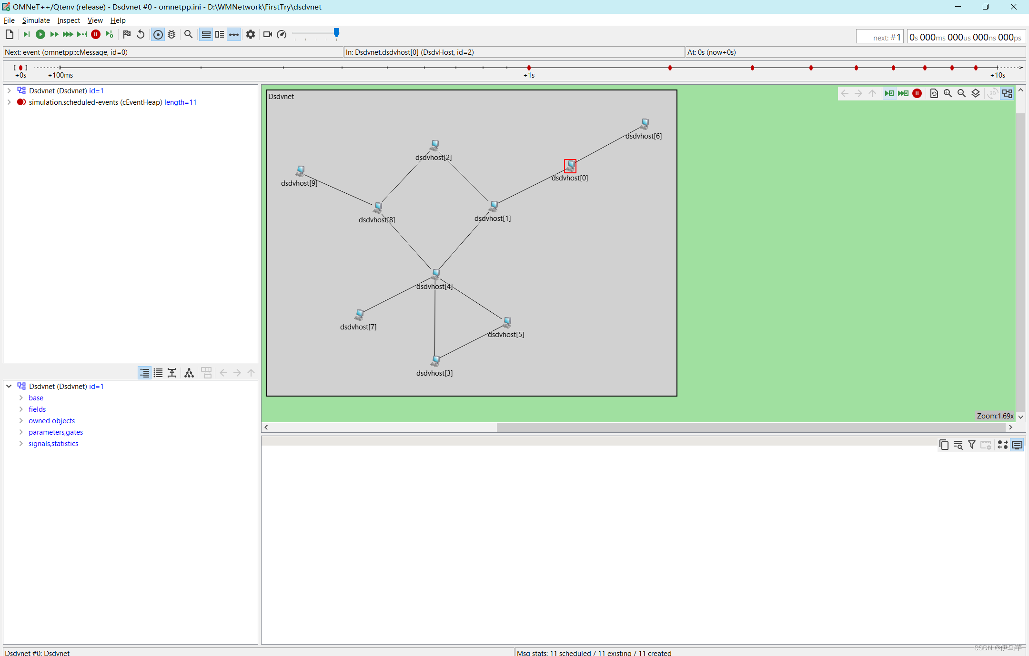Viewport: 1029px width, 656px height.
Task: Click the Run simulation play button
Action: point(40,34)
